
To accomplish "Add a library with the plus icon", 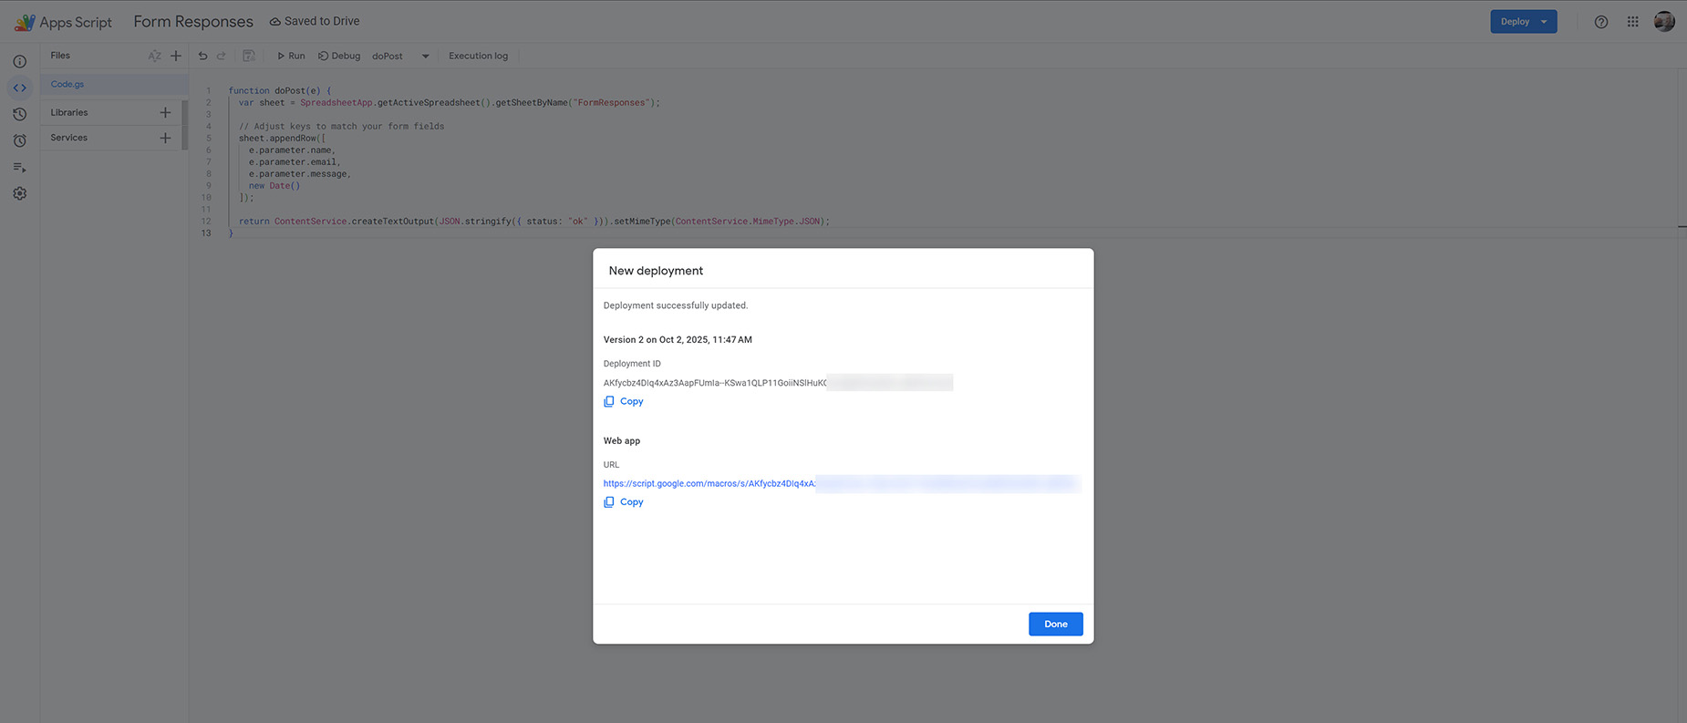I will [x=165, y=112].
